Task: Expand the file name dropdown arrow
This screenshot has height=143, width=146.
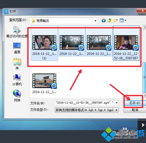Action: coord(117,103)
